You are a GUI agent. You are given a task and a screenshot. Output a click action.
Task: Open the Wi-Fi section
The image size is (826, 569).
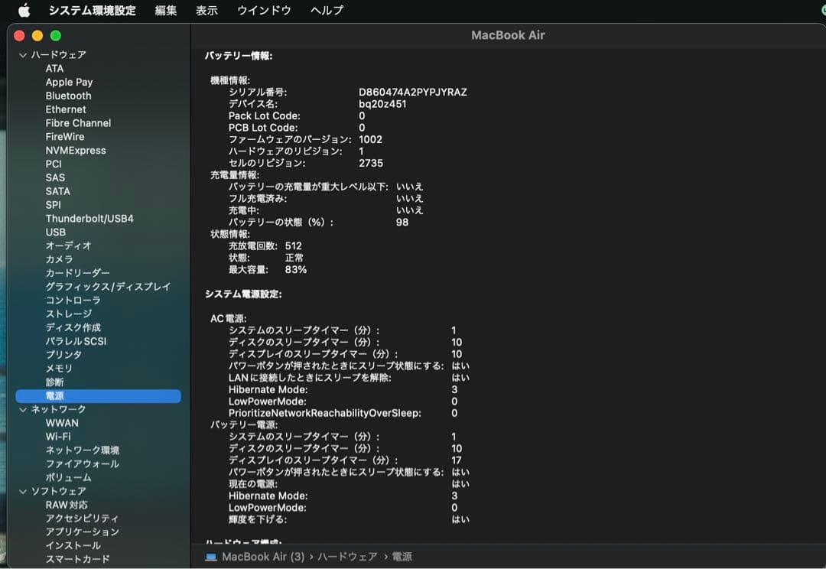59,437
